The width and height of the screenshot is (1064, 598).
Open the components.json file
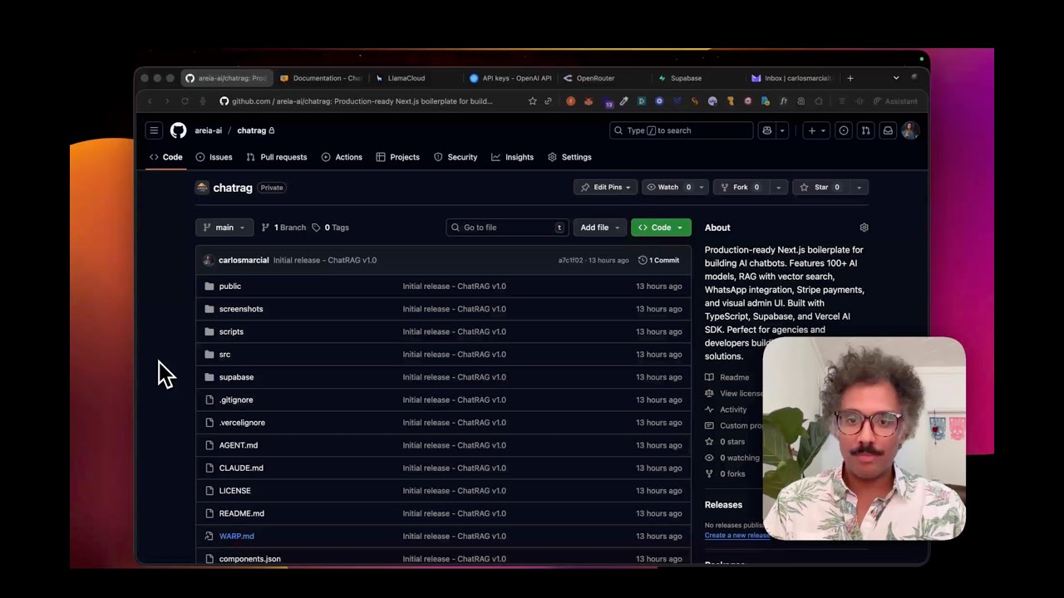pos(250,559)
